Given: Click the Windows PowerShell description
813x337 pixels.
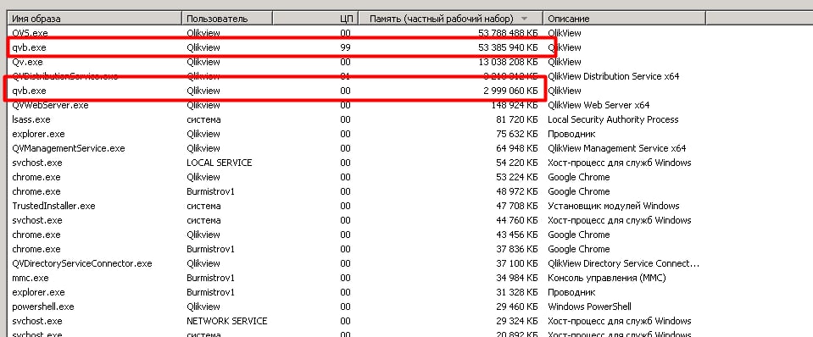Looking at the screenshot, I should 589,307.
